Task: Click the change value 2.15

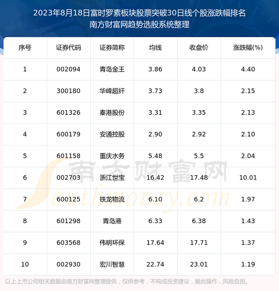Action: (248, 91)
